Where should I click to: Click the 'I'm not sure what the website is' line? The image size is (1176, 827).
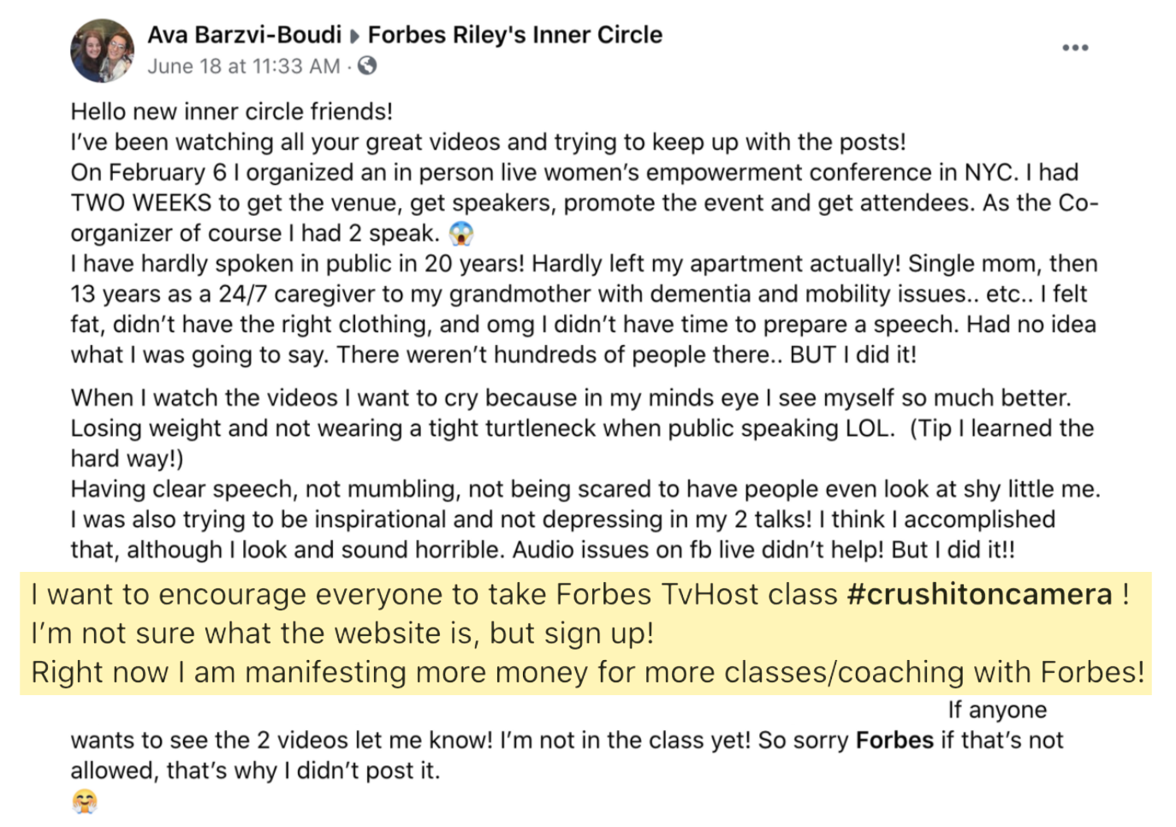[342, 634]
